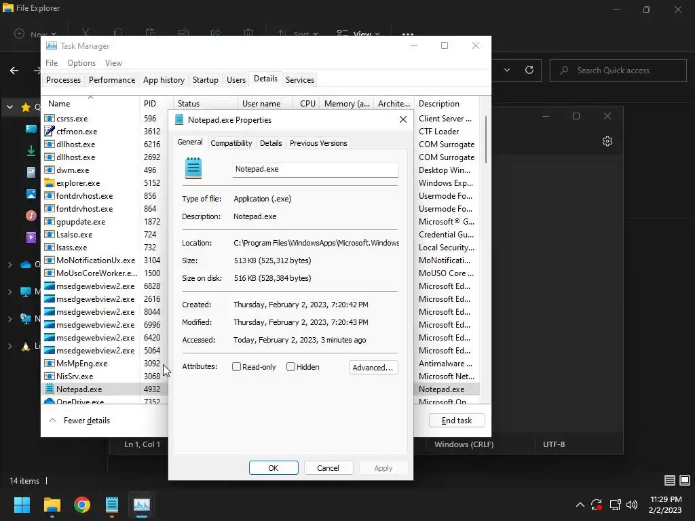Open the Windows Start menu
This screenshot has width=695, height=521.
pyautogui.click(x=22, y=505)
